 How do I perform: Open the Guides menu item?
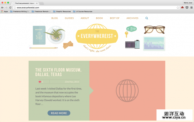coord(69,18)
